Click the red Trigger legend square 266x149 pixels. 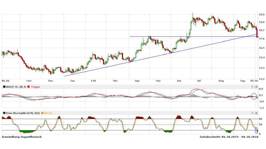point(28,87)
